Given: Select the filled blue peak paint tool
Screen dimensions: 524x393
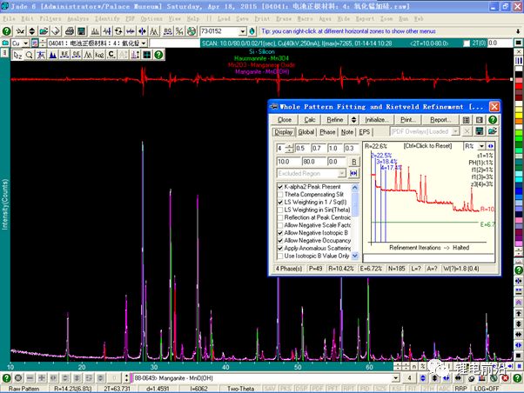Looking at the screenshot, I should (x=53, y=55).
